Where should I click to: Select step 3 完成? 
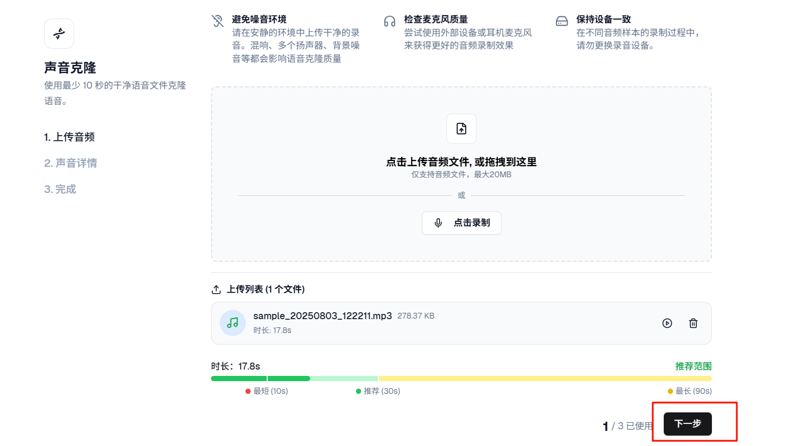[x=60, y=189]
